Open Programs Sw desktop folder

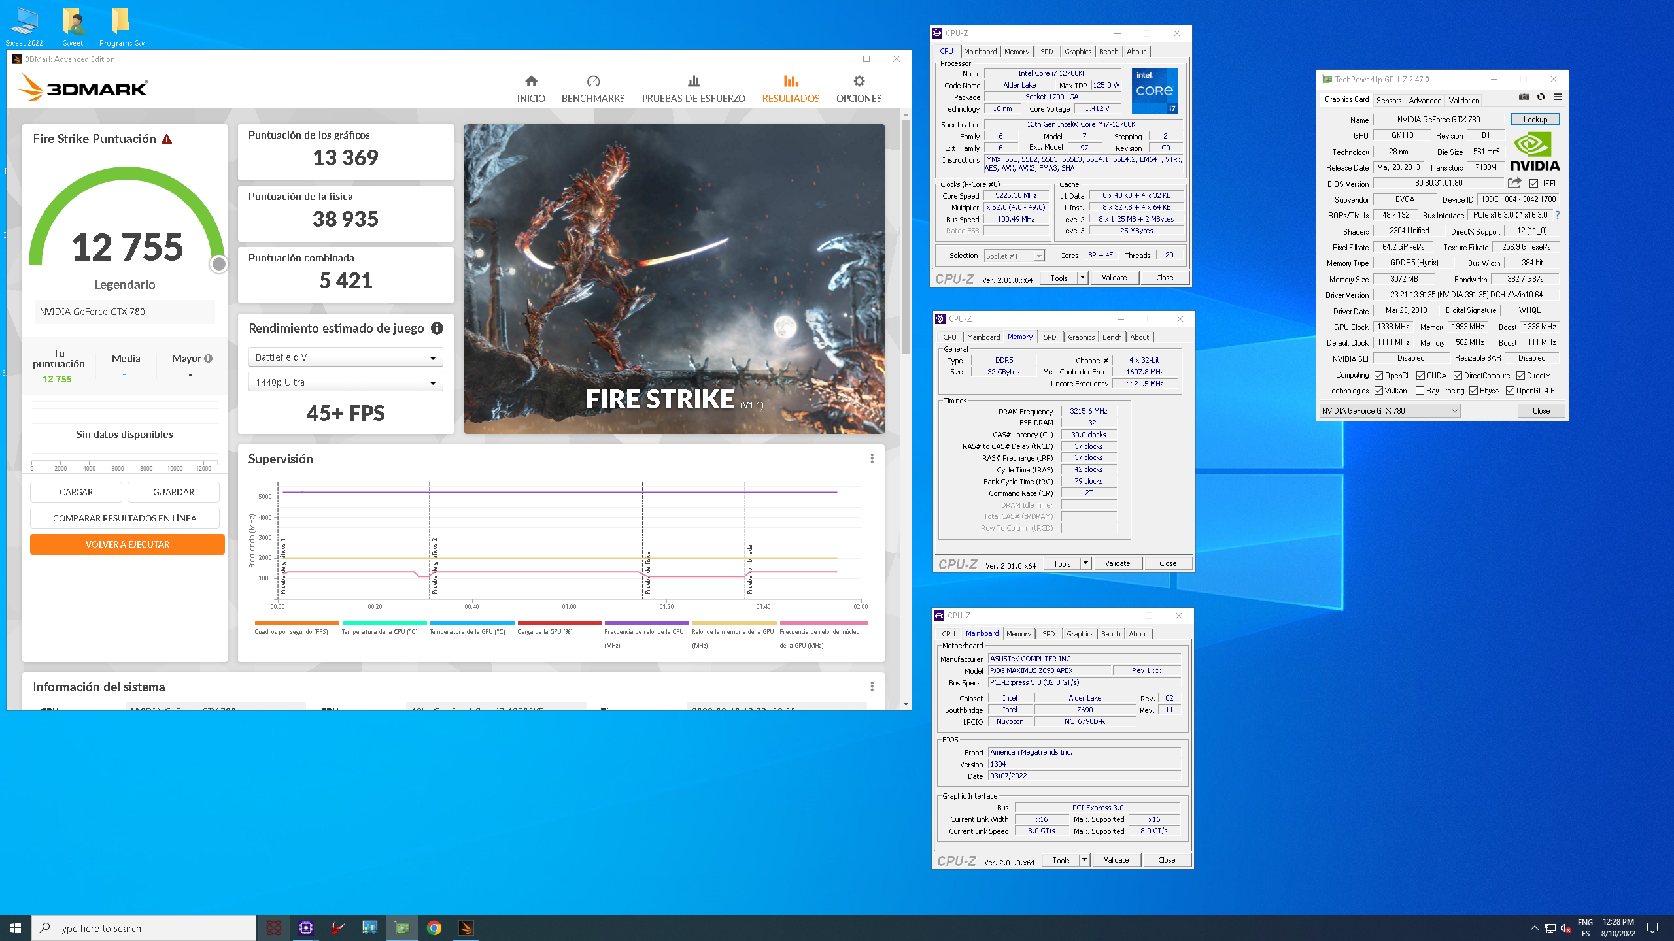tap(122, 26)
